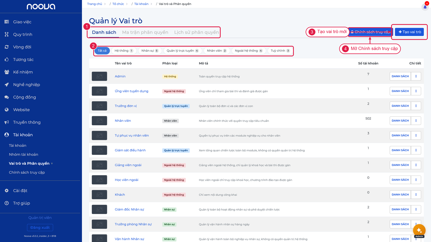Open the Trưởng đơn vị role link

126,106
